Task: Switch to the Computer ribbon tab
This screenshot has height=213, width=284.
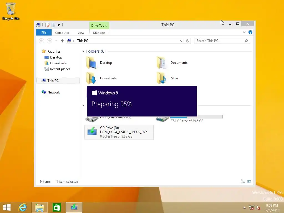Action: [62, 33]
